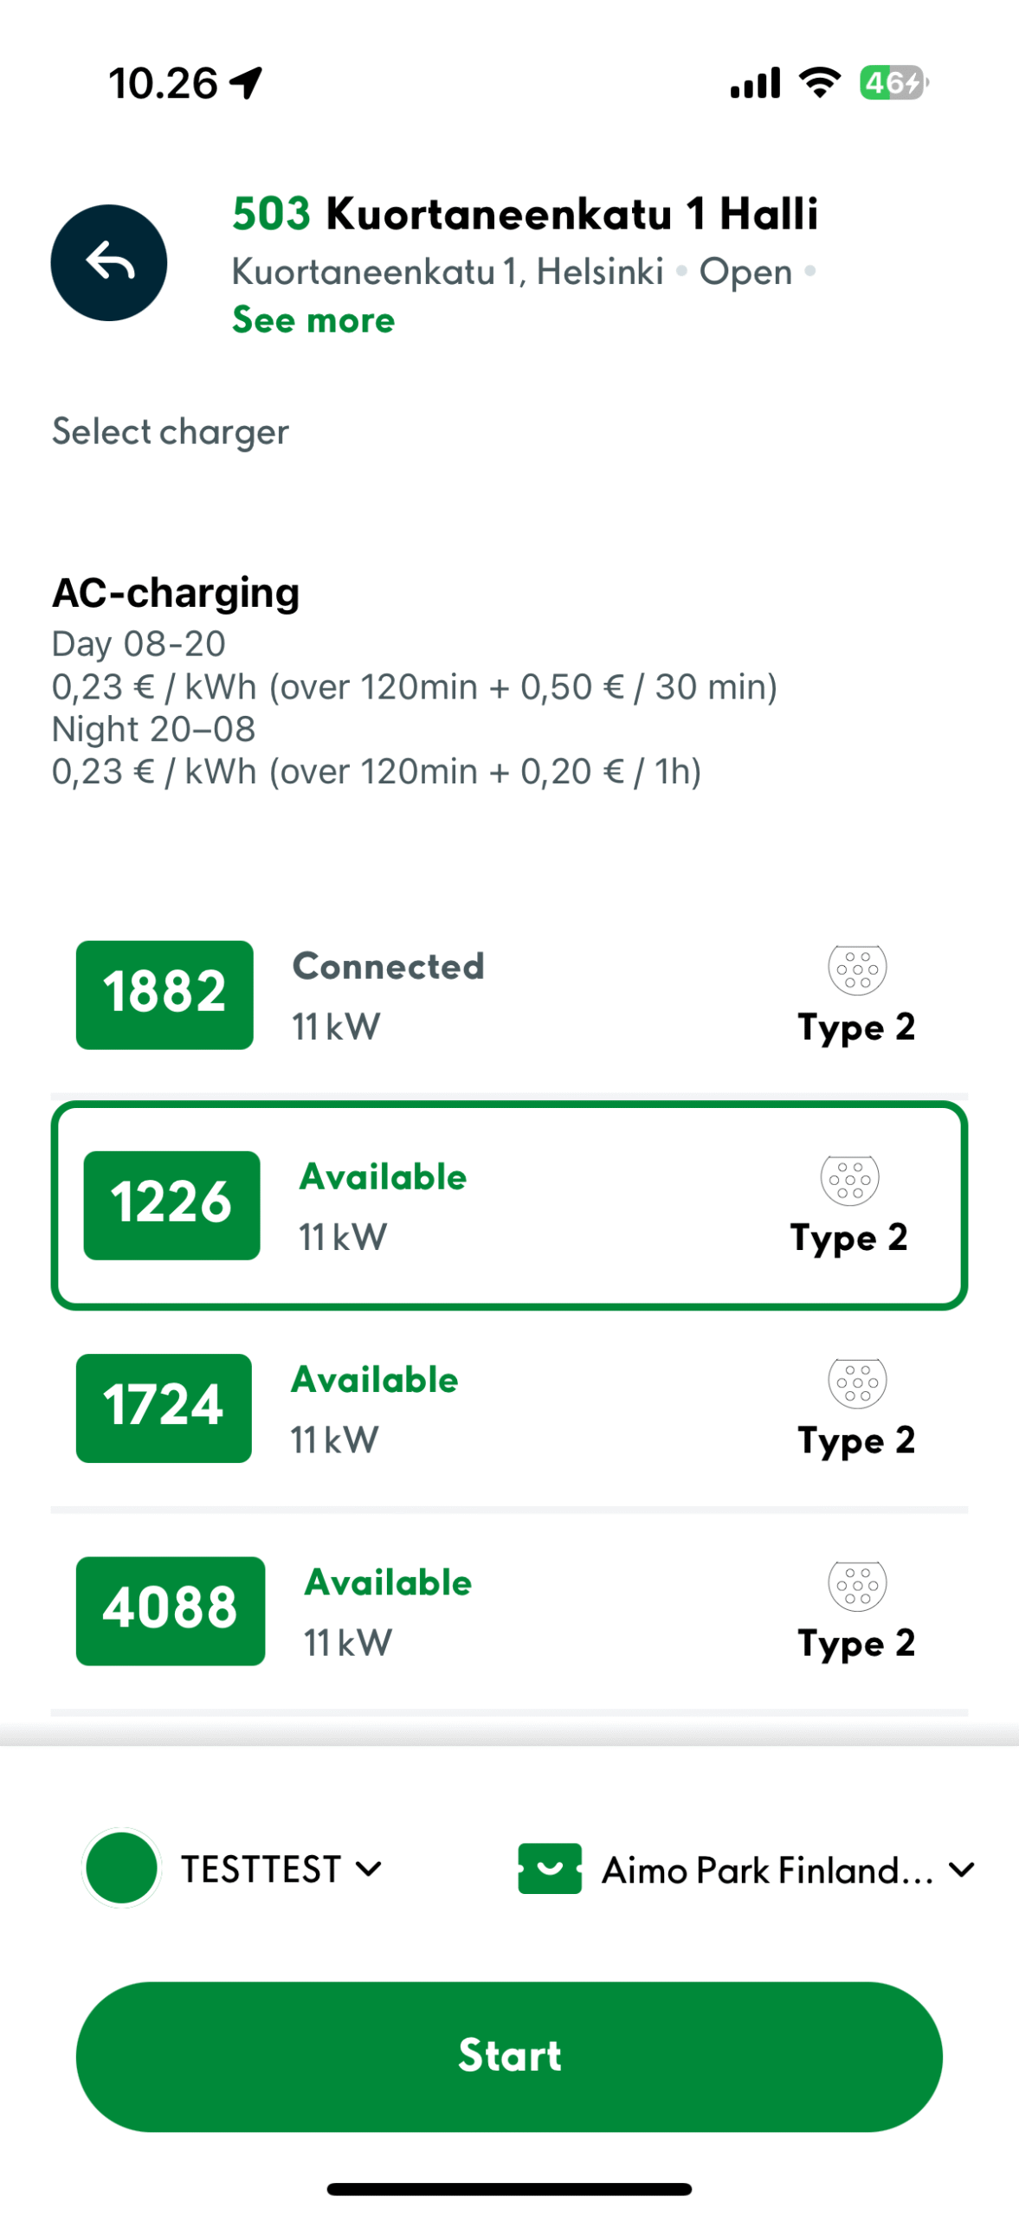
Task: Tap the 1226 charger number badge
Action: coord(171,1205)
